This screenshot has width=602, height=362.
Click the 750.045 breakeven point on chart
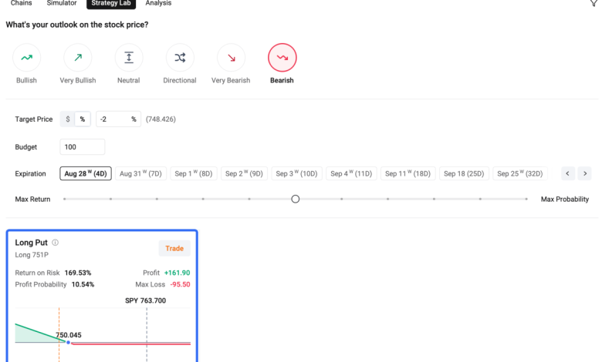click(x=69, y=343)
